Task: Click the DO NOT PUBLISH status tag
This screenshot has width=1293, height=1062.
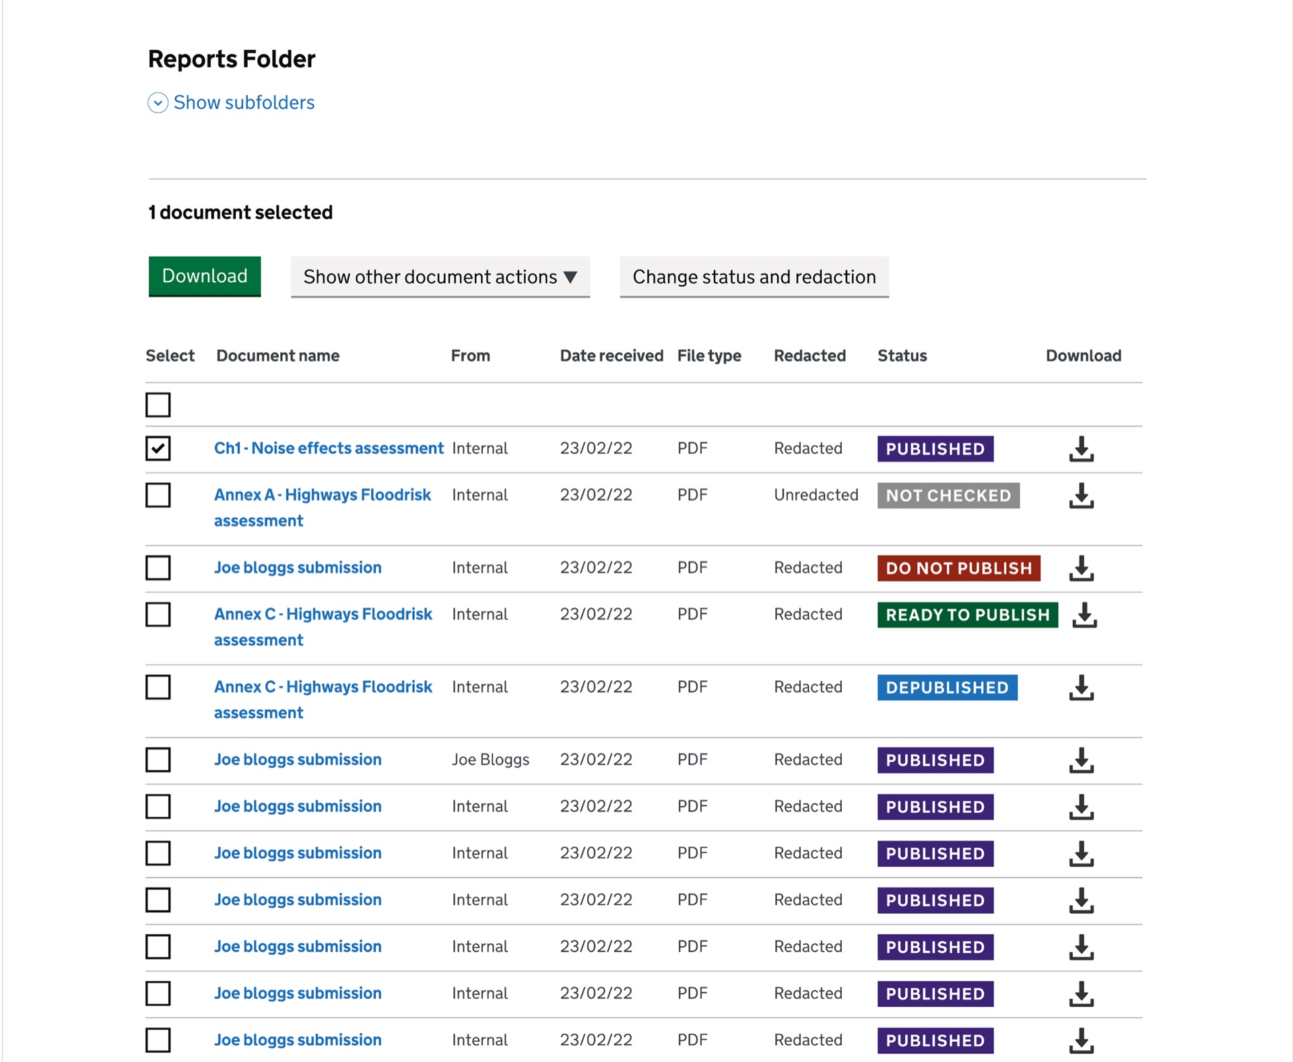Action: (959, 568)
